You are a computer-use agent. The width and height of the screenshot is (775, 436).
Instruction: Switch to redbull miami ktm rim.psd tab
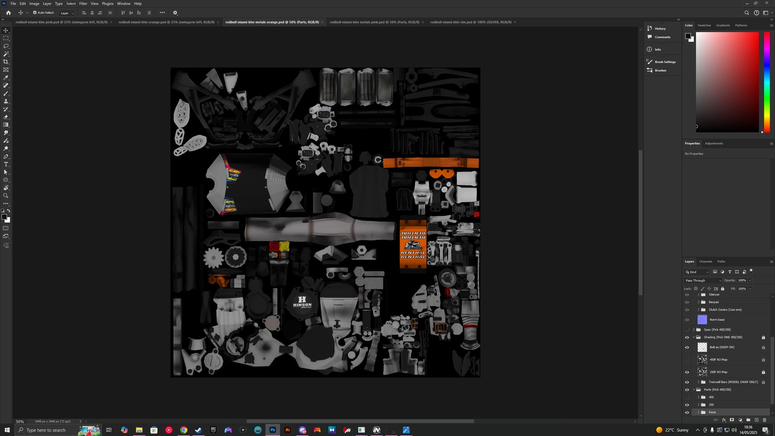471,22
